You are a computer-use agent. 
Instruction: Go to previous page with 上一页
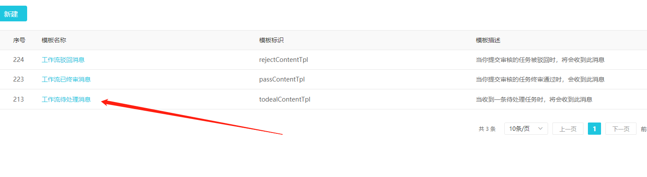click(x=568, y=129)
